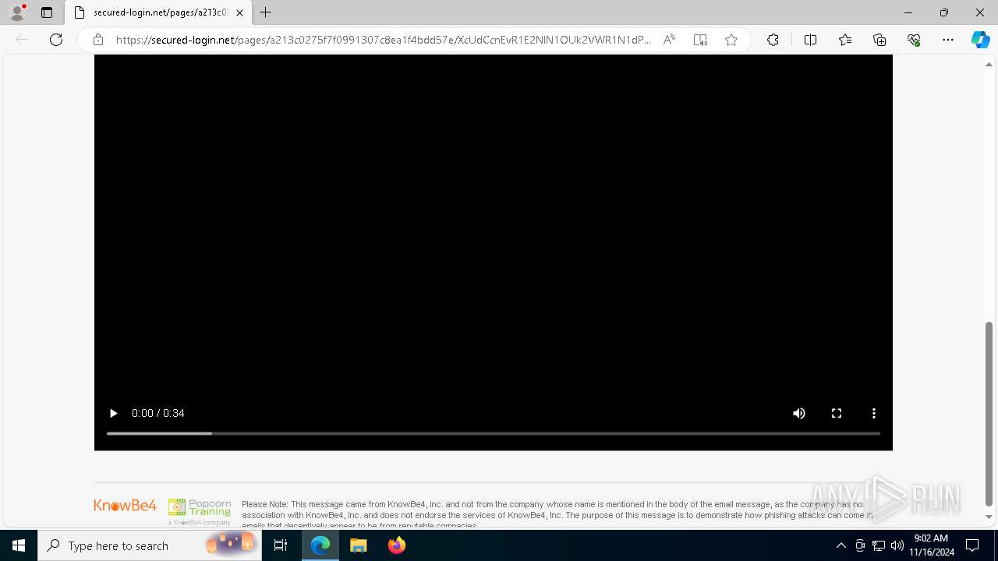Close the secured-login.net tab

pos(239,12)
